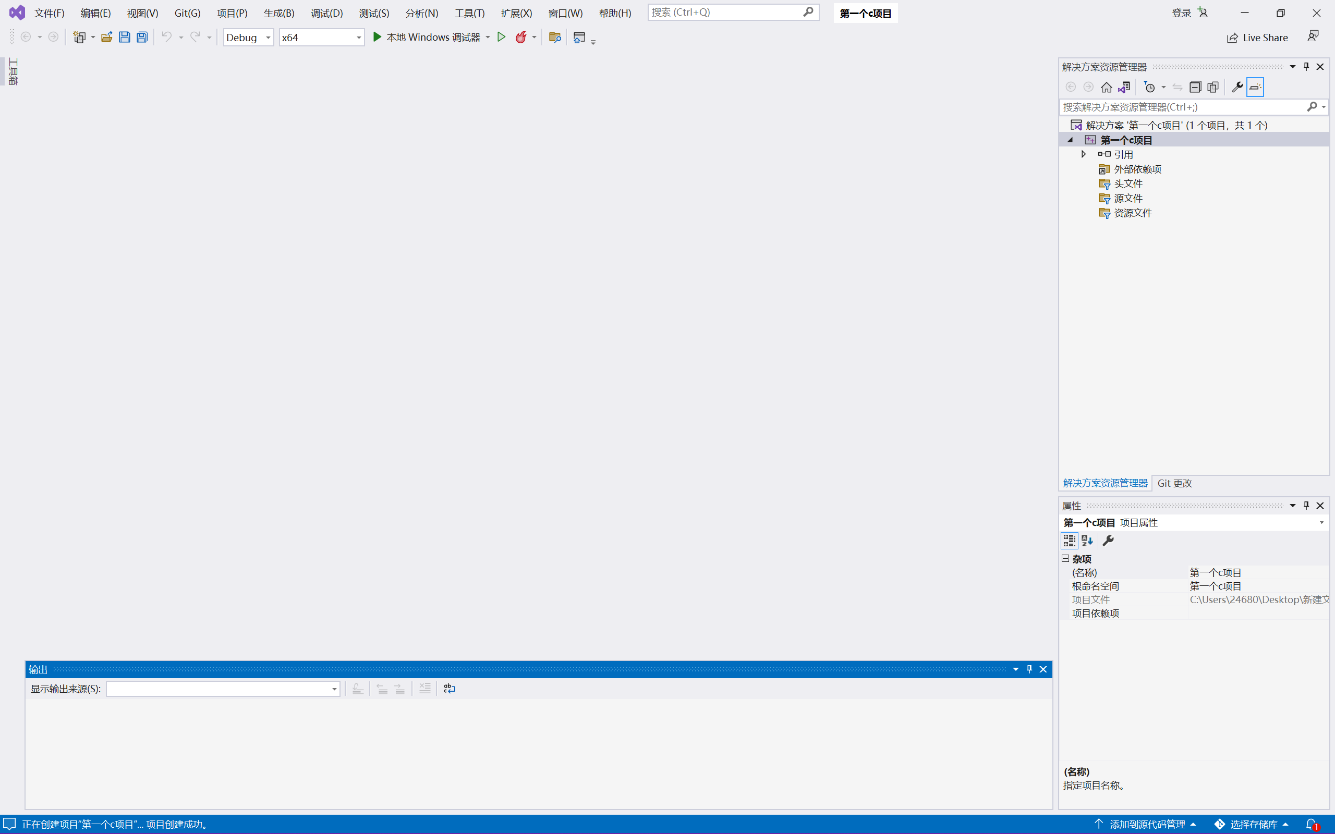Click the performance profiler icon in toolbar
Screen dimensions: 1335x834
522,36
